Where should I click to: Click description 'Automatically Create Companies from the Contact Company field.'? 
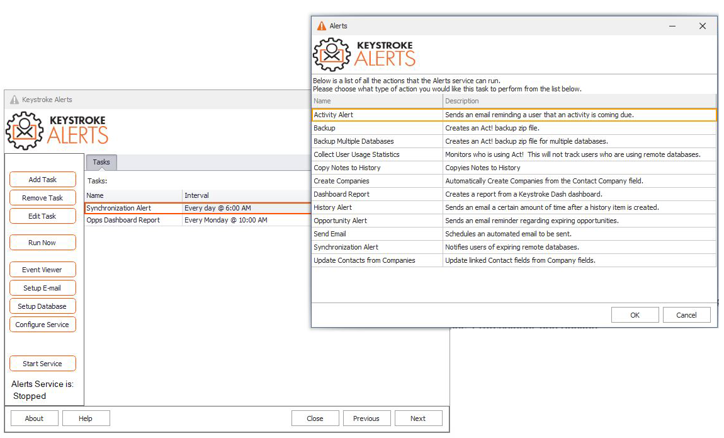pyautogui.click(x=544, y=181)
